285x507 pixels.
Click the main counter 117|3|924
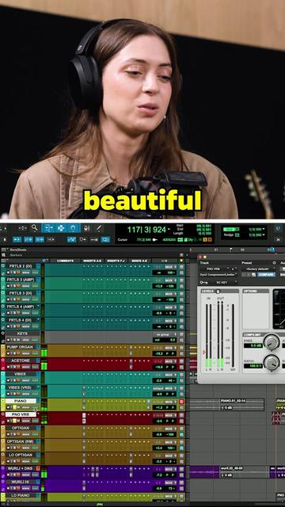pos(146,230)
